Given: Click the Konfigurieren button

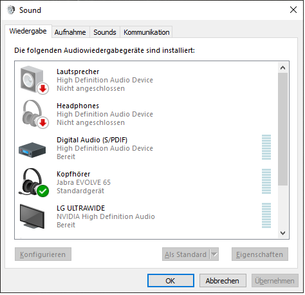Looking at the screenshot, I should point(43,254).
